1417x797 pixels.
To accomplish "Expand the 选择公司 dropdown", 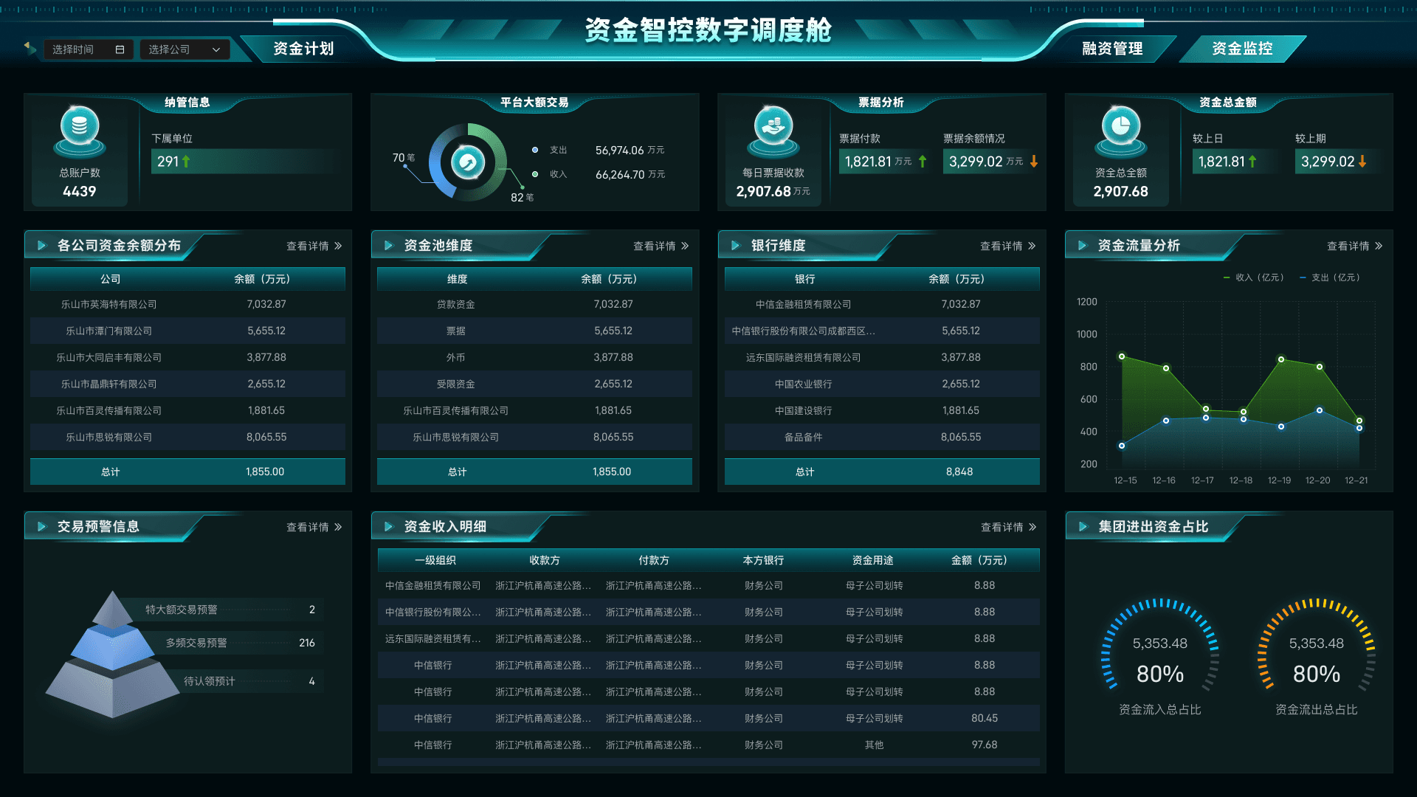I will click(185, 49).
